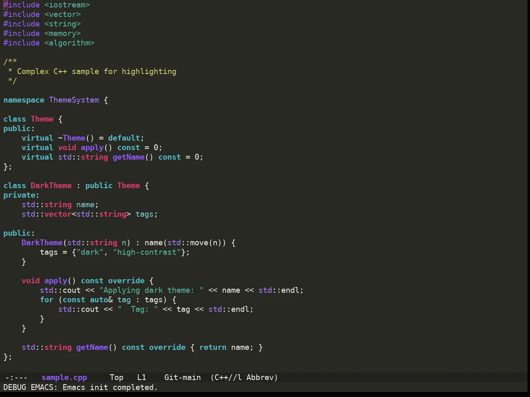Click the Git-main branch indicator
Viewport: 530px width, 397px height.
pyautogui.click(x=183, y=378)
